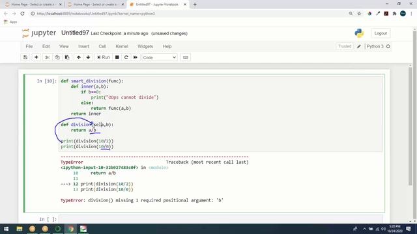Click the page vertical scrollbar
This screenshot has height=234, width=417.
tap(410, 126)
